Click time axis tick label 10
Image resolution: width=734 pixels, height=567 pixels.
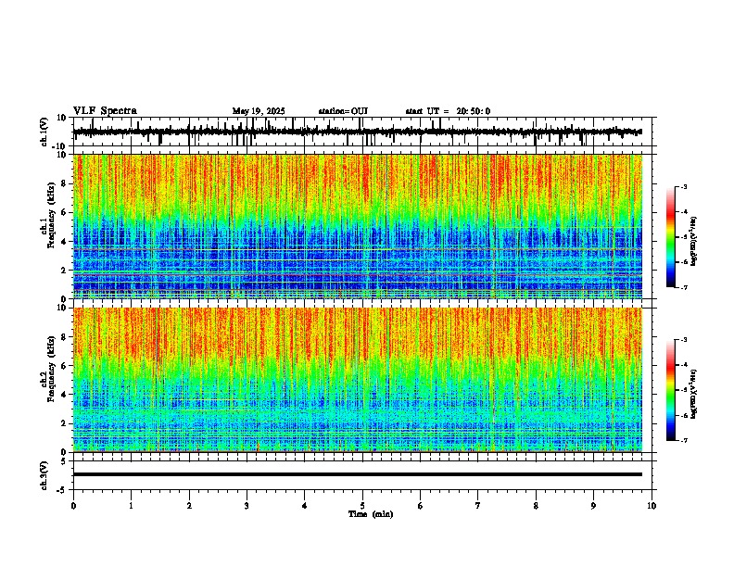click(x=652, y=506)
